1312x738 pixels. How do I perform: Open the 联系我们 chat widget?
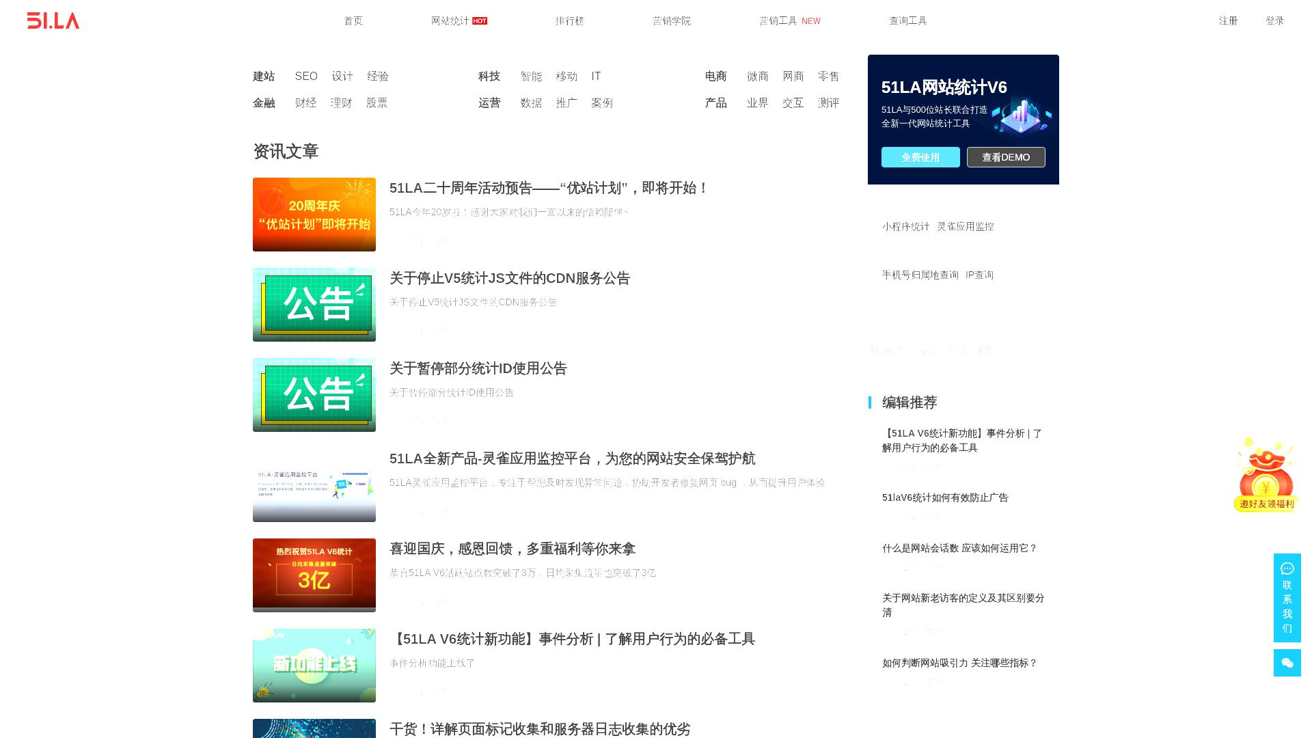[x=1287, y=598]
